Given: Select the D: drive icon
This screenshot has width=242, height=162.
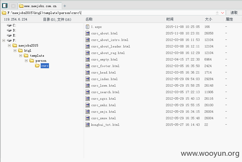Looking at the screenshot, I should pos(9,30).
